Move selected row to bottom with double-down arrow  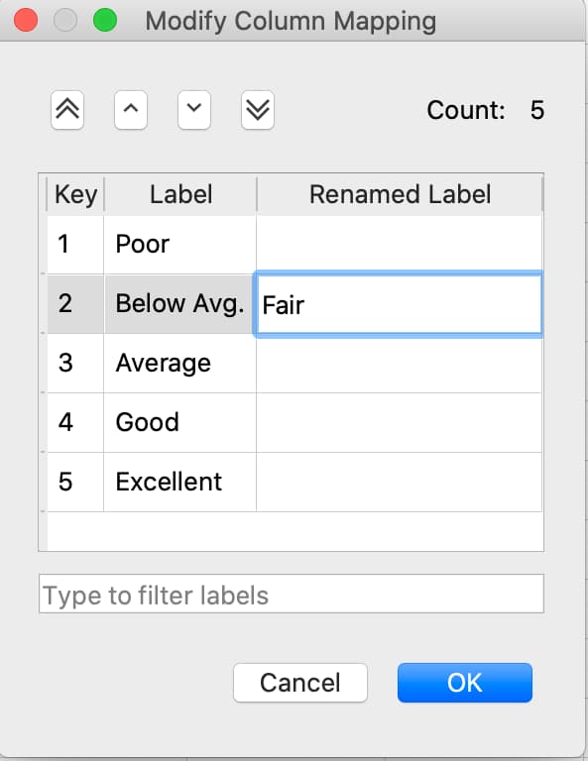pos(258,110)
